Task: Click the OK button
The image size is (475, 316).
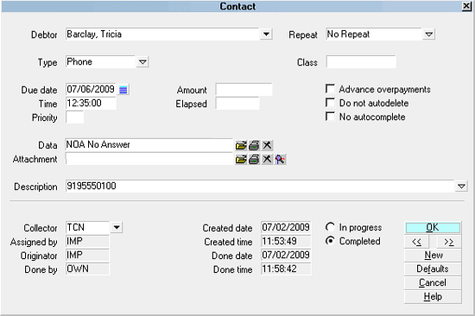Action: pyautogui.click(x=433, y=228)
